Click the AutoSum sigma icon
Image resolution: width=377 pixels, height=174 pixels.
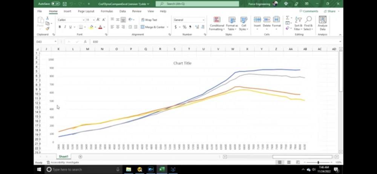pyautogui.click(x=288, y=18)
